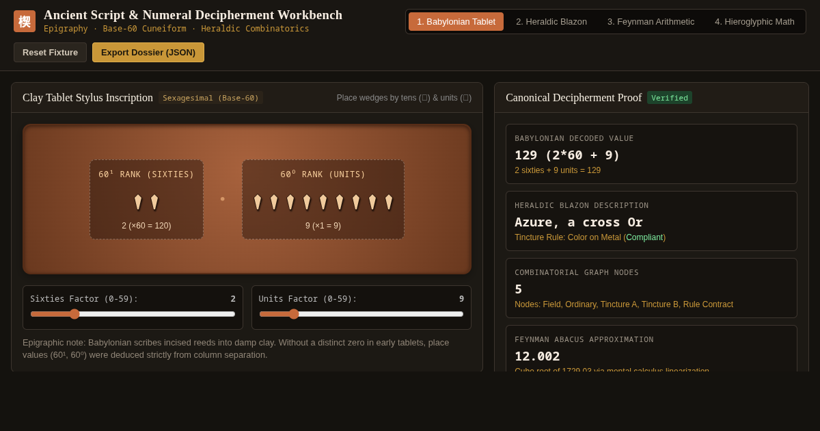The image size is (820, 431).
Task: Click the Epigraphy subtitle line
Action: click(176, 29)
